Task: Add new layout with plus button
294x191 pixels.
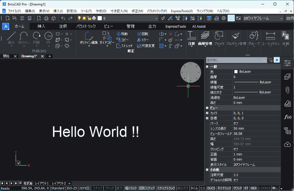Action: [69, 183]
